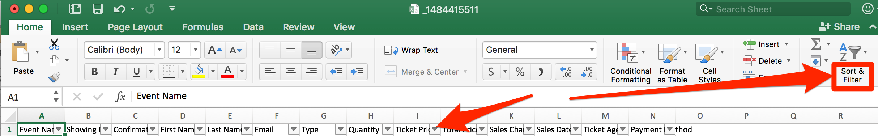Click the currency dollar format icon
Screen dimensions: 878x136
tap(491, 72)
